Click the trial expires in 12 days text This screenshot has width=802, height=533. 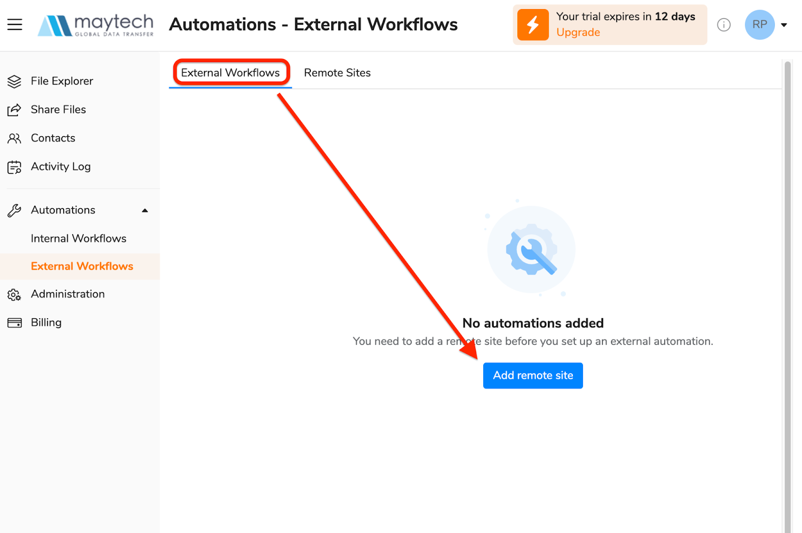(626, 17)
